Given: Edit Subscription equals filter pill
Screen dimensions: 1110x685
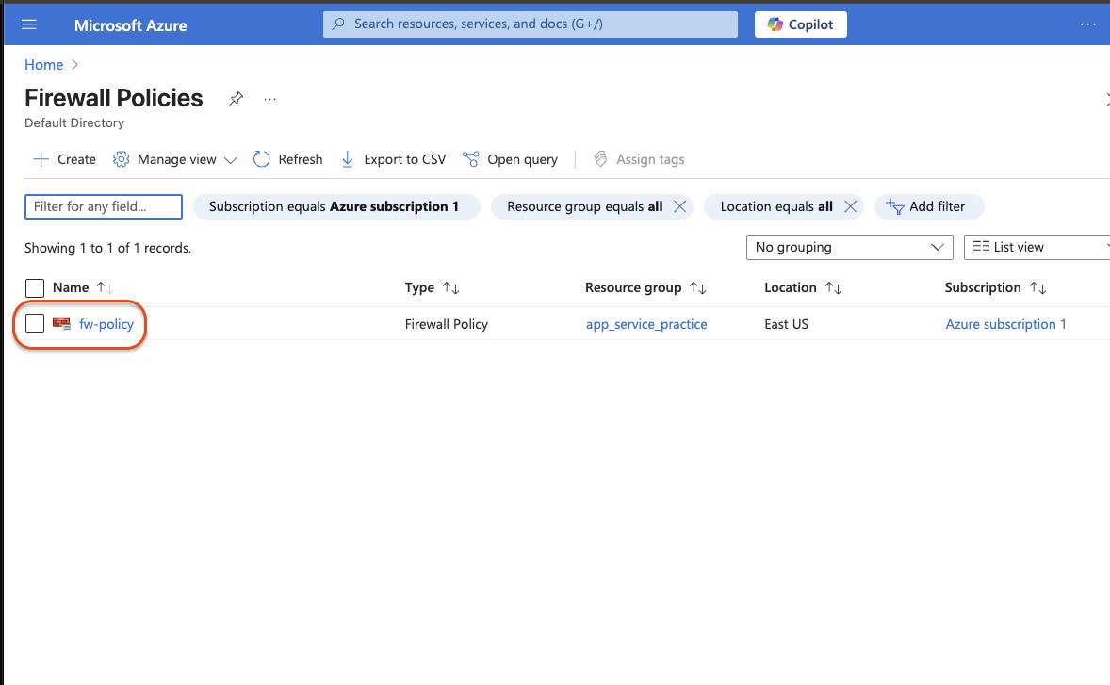Looking at the screenshot, I should [336, 206].
